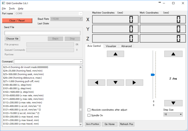Click the Z work coordinate display
Image resolution: width=188 pixels, height=131 pixels.
click(x=163, y=38)
